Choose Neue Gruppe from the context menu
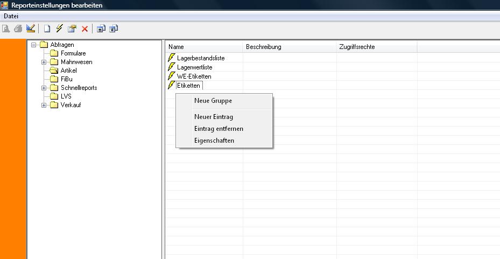Viewport: 500px width, 259px height. (x=213, y=101)
